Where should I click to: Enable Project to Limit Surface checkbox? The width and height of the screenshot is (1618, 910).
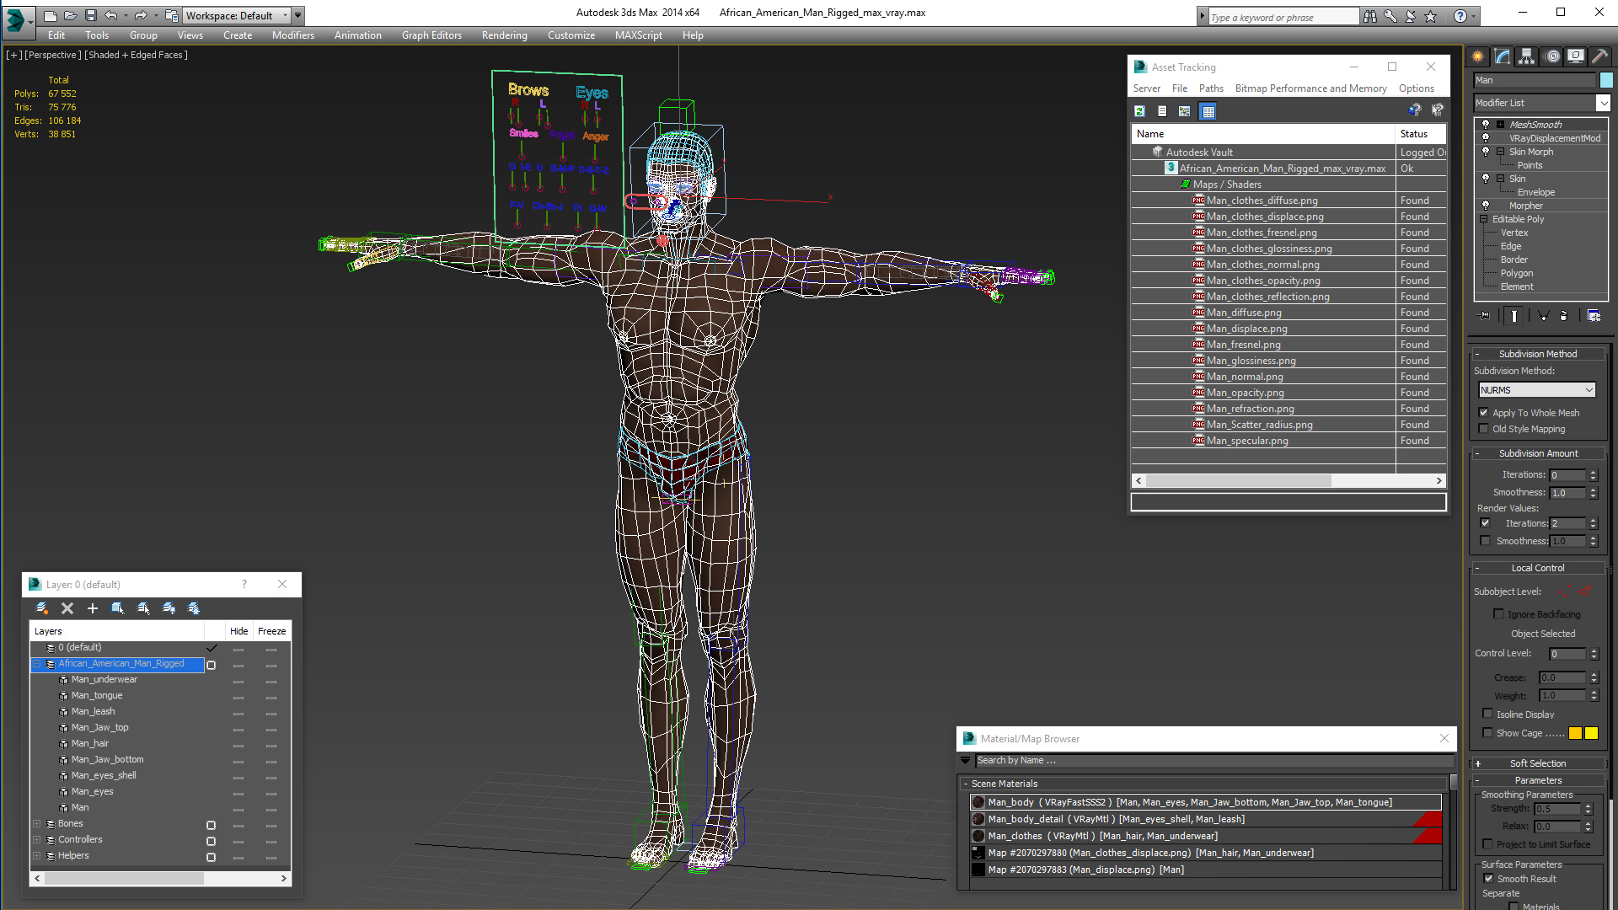[x=1487, y=843]
